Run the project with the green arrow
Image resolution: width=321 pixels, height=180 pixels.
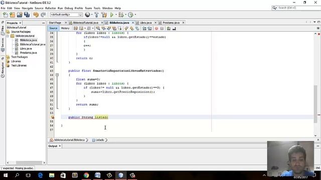[x=112, y=14]
